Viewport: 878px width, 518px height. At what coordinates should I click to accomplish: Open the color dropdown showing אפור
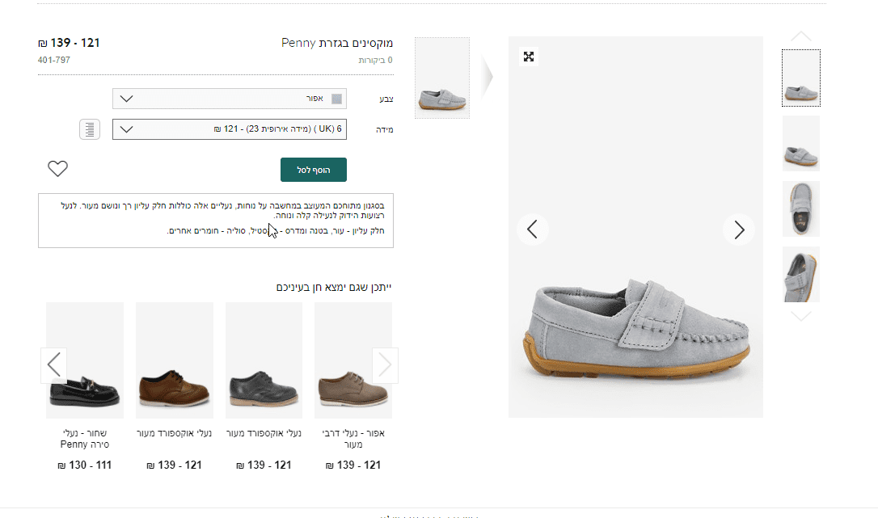[x=230, y=99]
